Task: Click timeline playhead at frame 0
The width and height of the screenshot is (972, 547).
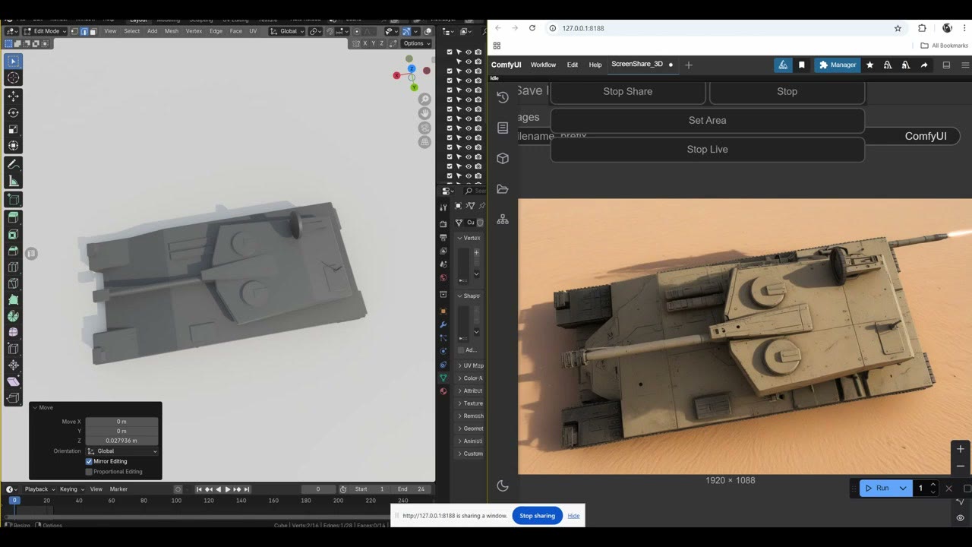Action: (14, 501)
